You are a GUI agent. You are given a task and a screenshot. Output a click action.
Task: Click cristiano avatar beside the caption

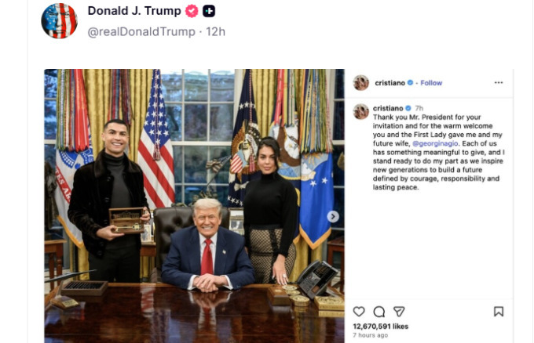coord(361,111)
